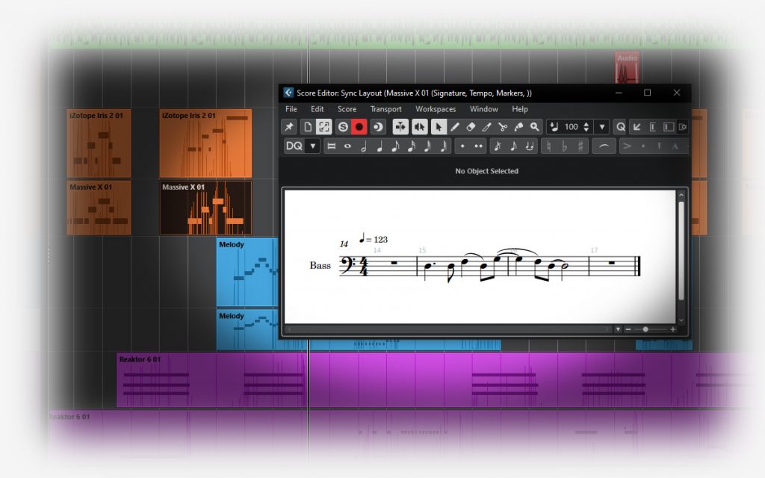765x478 pixels.
Task: Select the Zoom magnifier tool
Action: point(534,127)
